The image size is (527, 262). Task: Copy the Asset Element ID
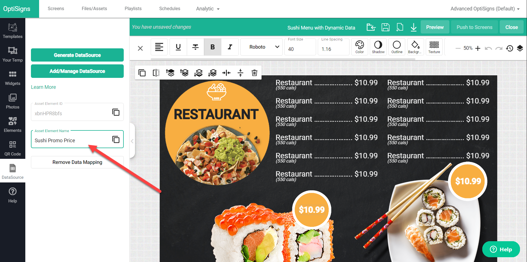click(x=116, y=112)
